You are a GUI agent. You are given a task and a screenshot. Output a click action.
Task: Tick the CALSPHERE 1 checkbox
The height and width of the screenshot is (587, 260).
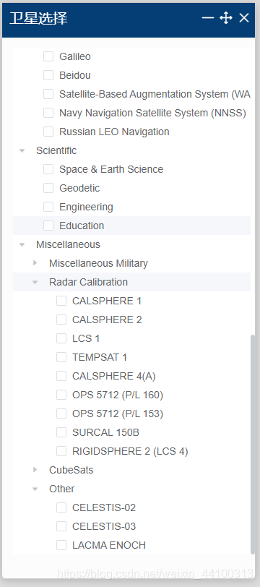coord(61,301)
